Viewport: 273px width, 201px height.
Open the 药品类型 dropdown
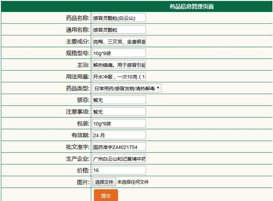(127, 88)
